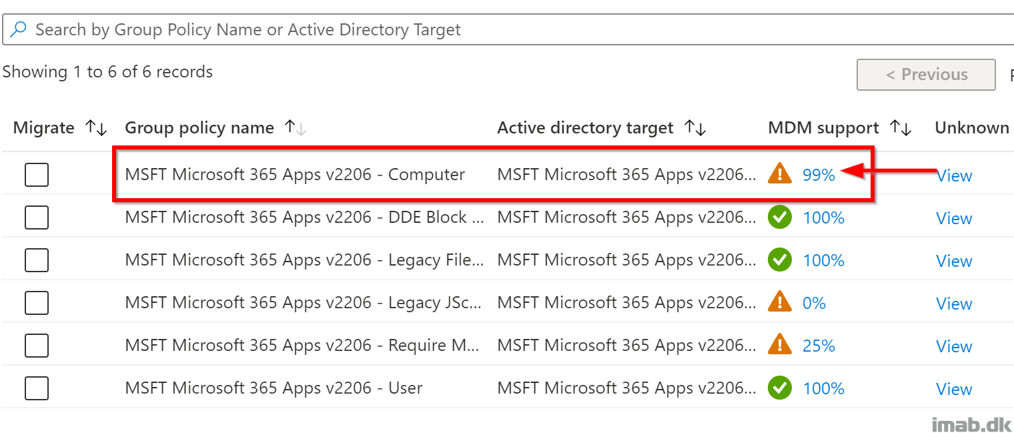Open View link for Require M policy
Image resolution: width=1014 pixels, height=433 pixels.
click(x=954, y=346)
